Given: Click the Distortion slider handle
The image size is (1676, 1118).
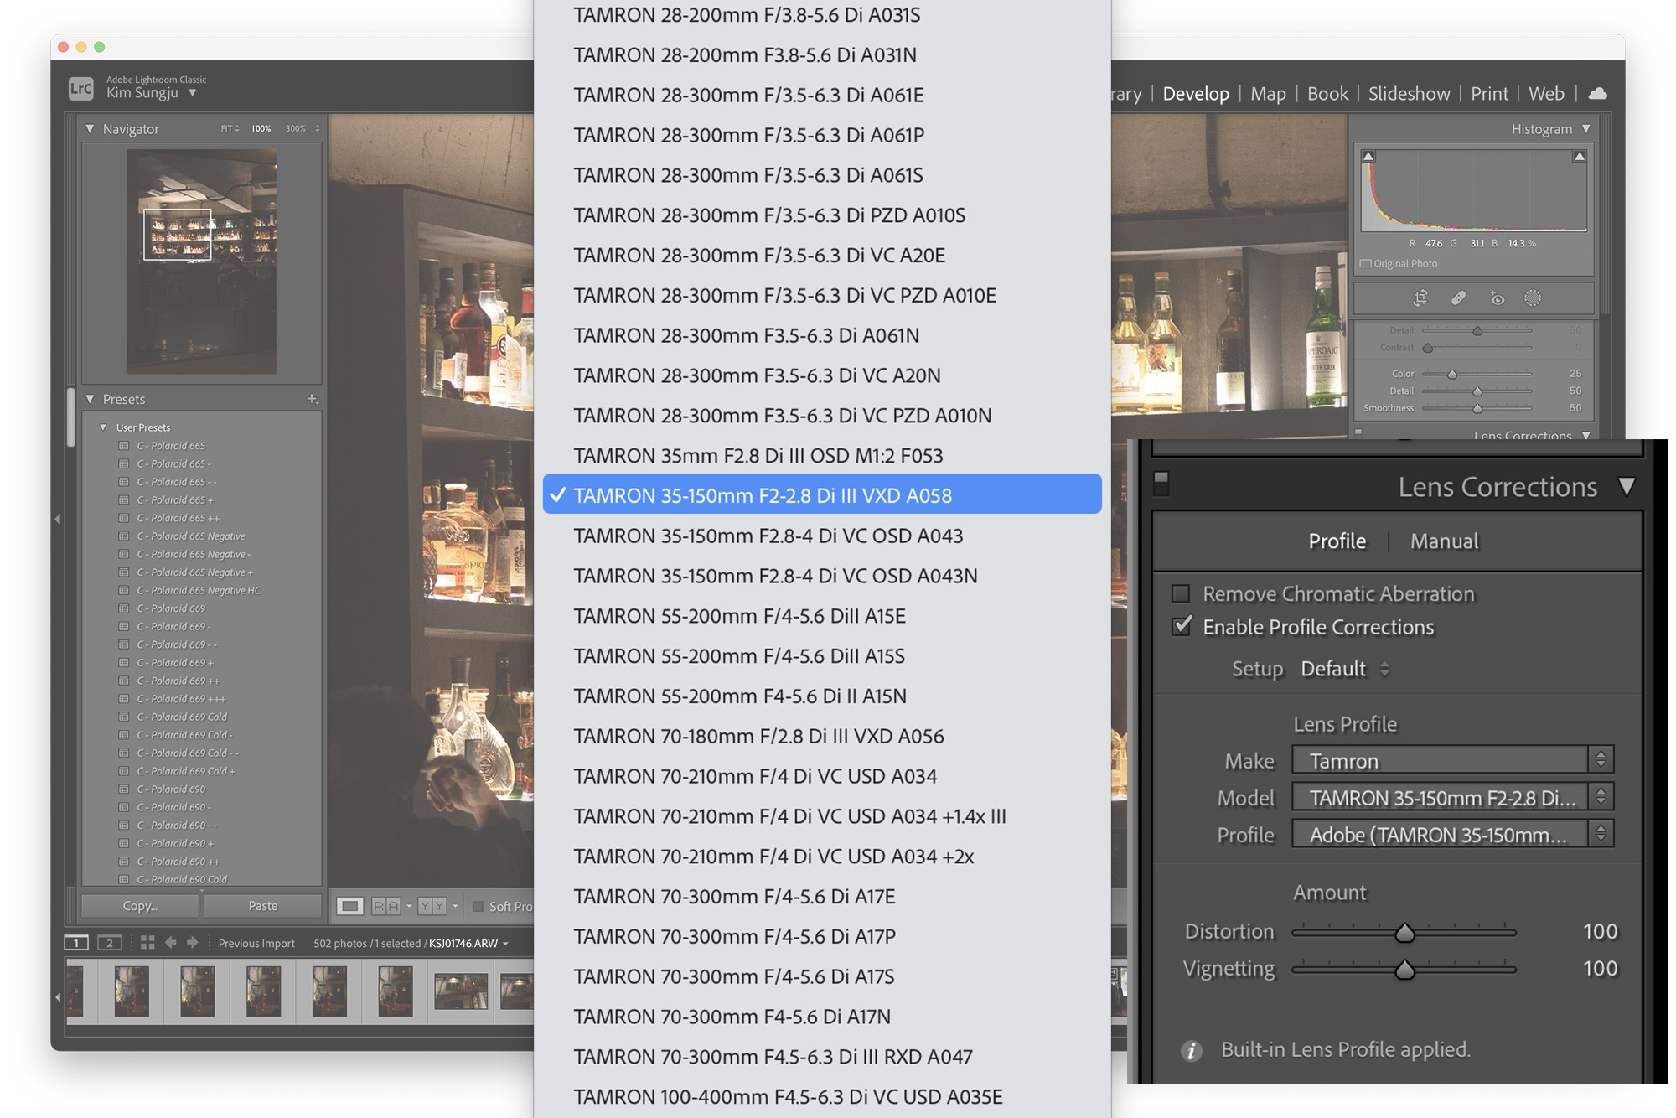Looking at the screenshot, I should [x=1405, y=932].
